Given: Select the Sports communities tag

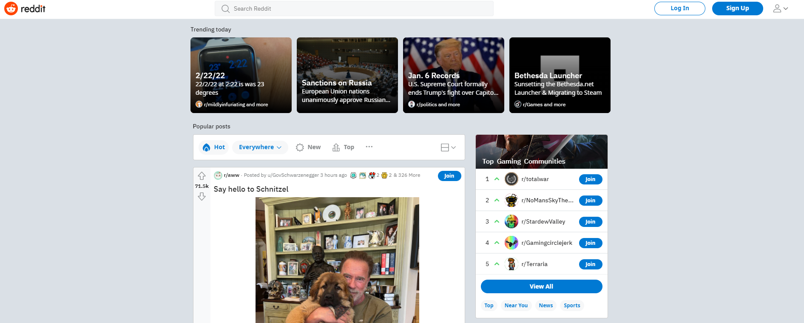Looking at the screenshot, I should click(x=572, y=306).
